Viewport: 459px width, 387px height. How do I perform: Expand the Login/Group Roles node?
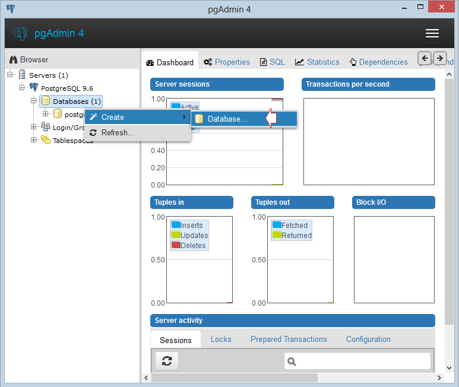[34, 126]
